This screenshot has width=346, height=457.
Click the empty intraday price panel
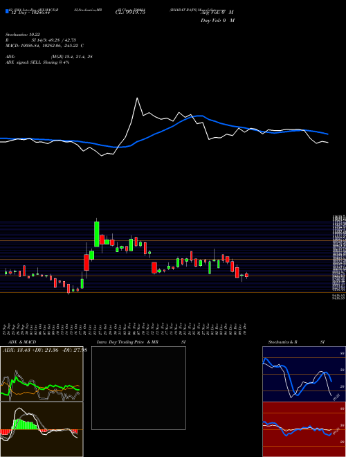[138, 388]
